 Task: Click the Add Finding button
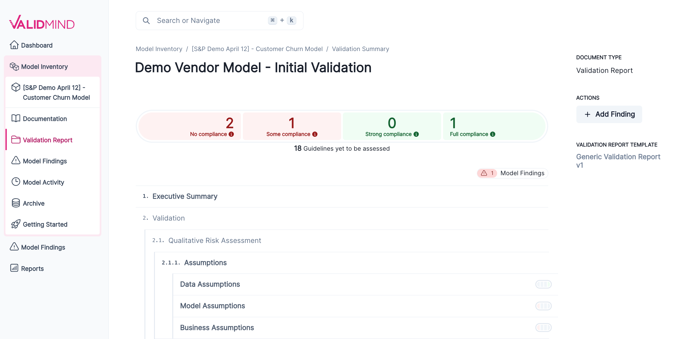click(609, 114)
